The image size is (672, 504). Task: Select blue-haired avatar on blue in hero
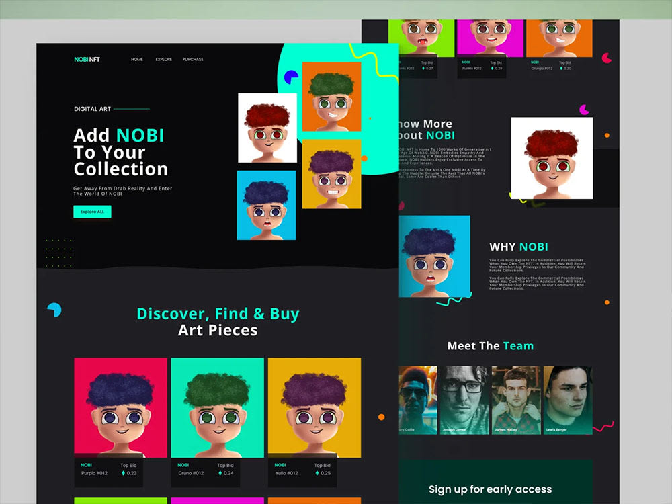tap(266, 205)
